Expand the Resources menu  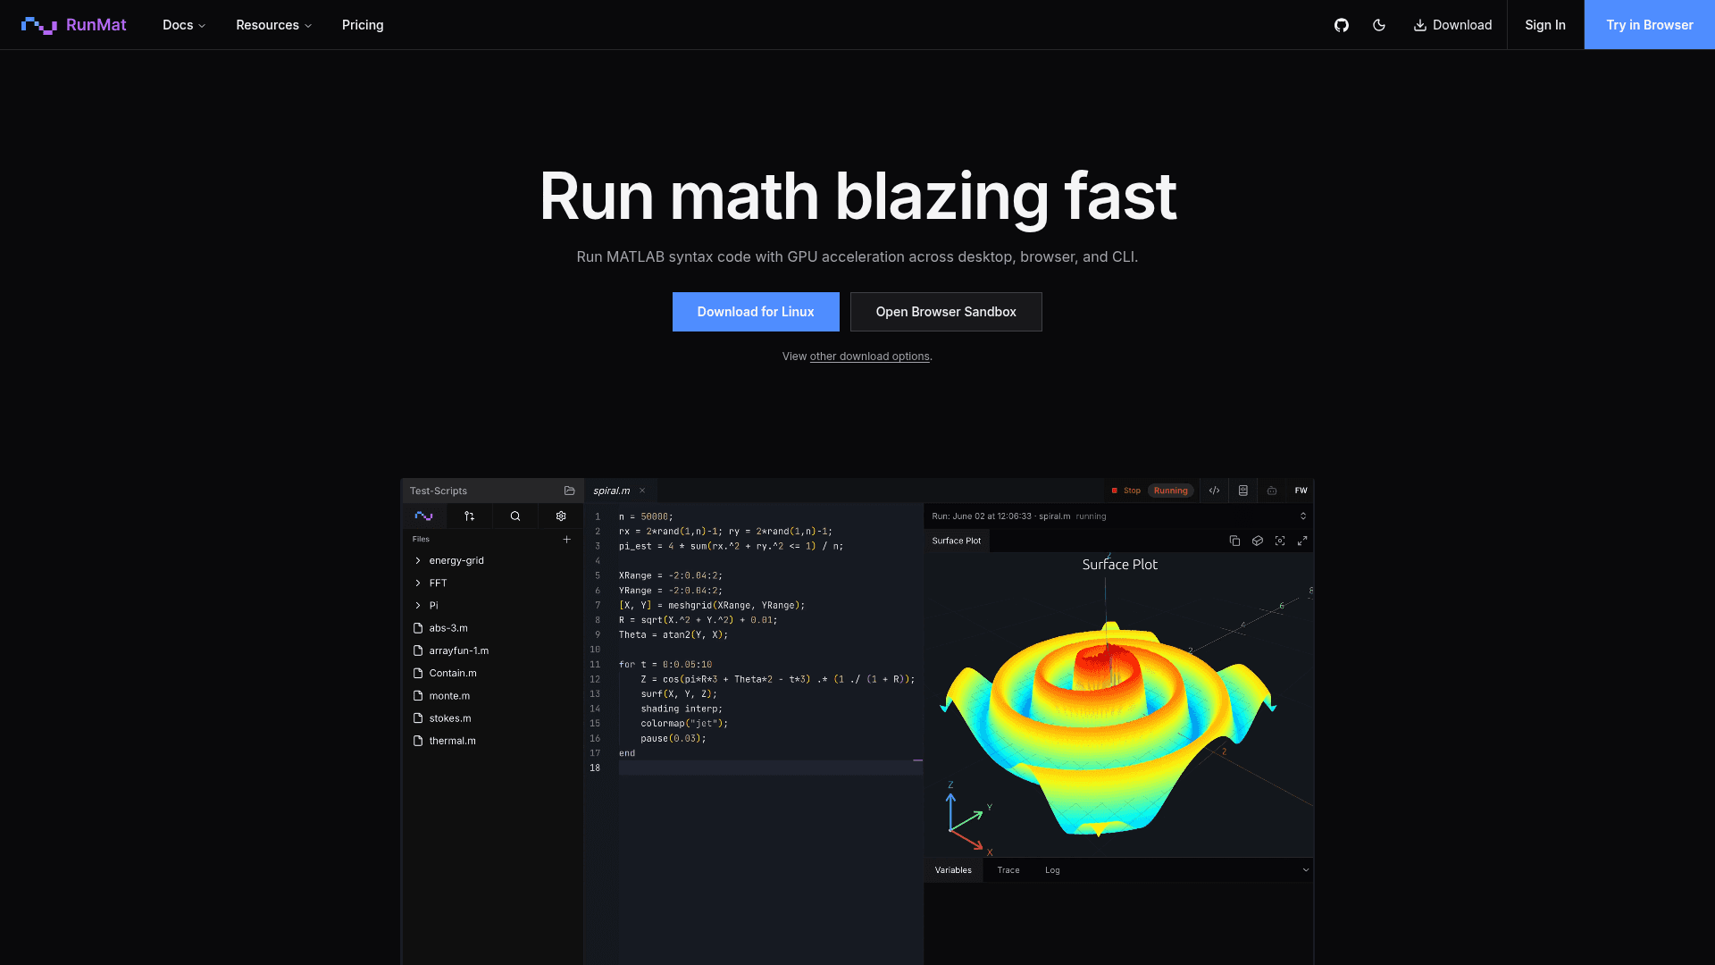(273, 25)
